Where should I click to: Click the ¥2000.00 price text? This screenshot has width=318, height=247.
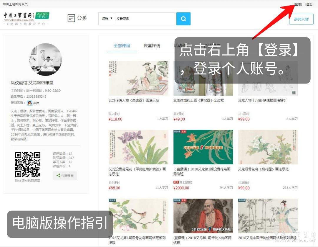181,188
